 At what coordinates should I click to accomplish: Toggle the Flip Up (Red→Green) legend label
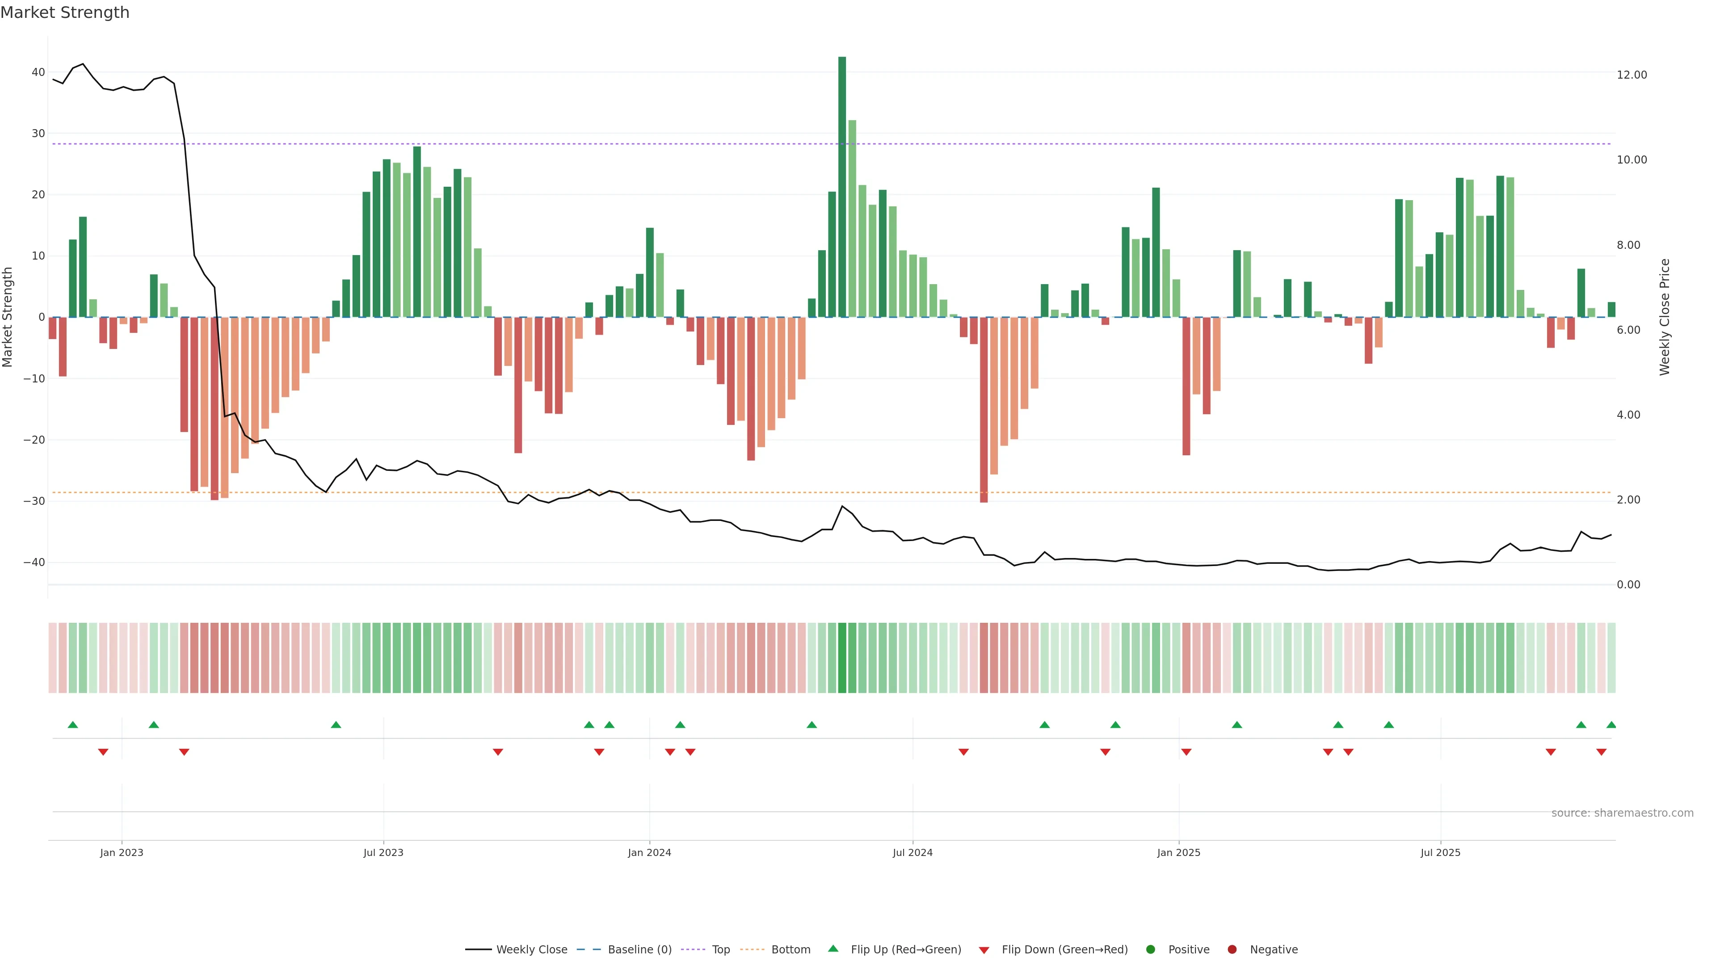click(906, 950)
